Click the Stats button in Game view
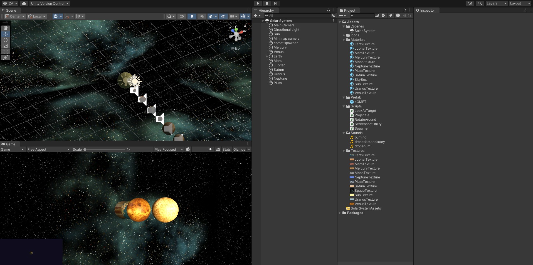This screenshot has width=533, height=265. pos(226,150)
